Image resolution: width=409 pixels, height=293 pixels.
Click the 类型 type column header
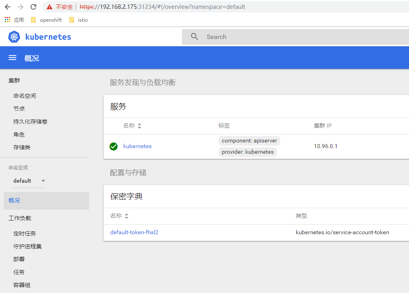[x=301, y=216]
